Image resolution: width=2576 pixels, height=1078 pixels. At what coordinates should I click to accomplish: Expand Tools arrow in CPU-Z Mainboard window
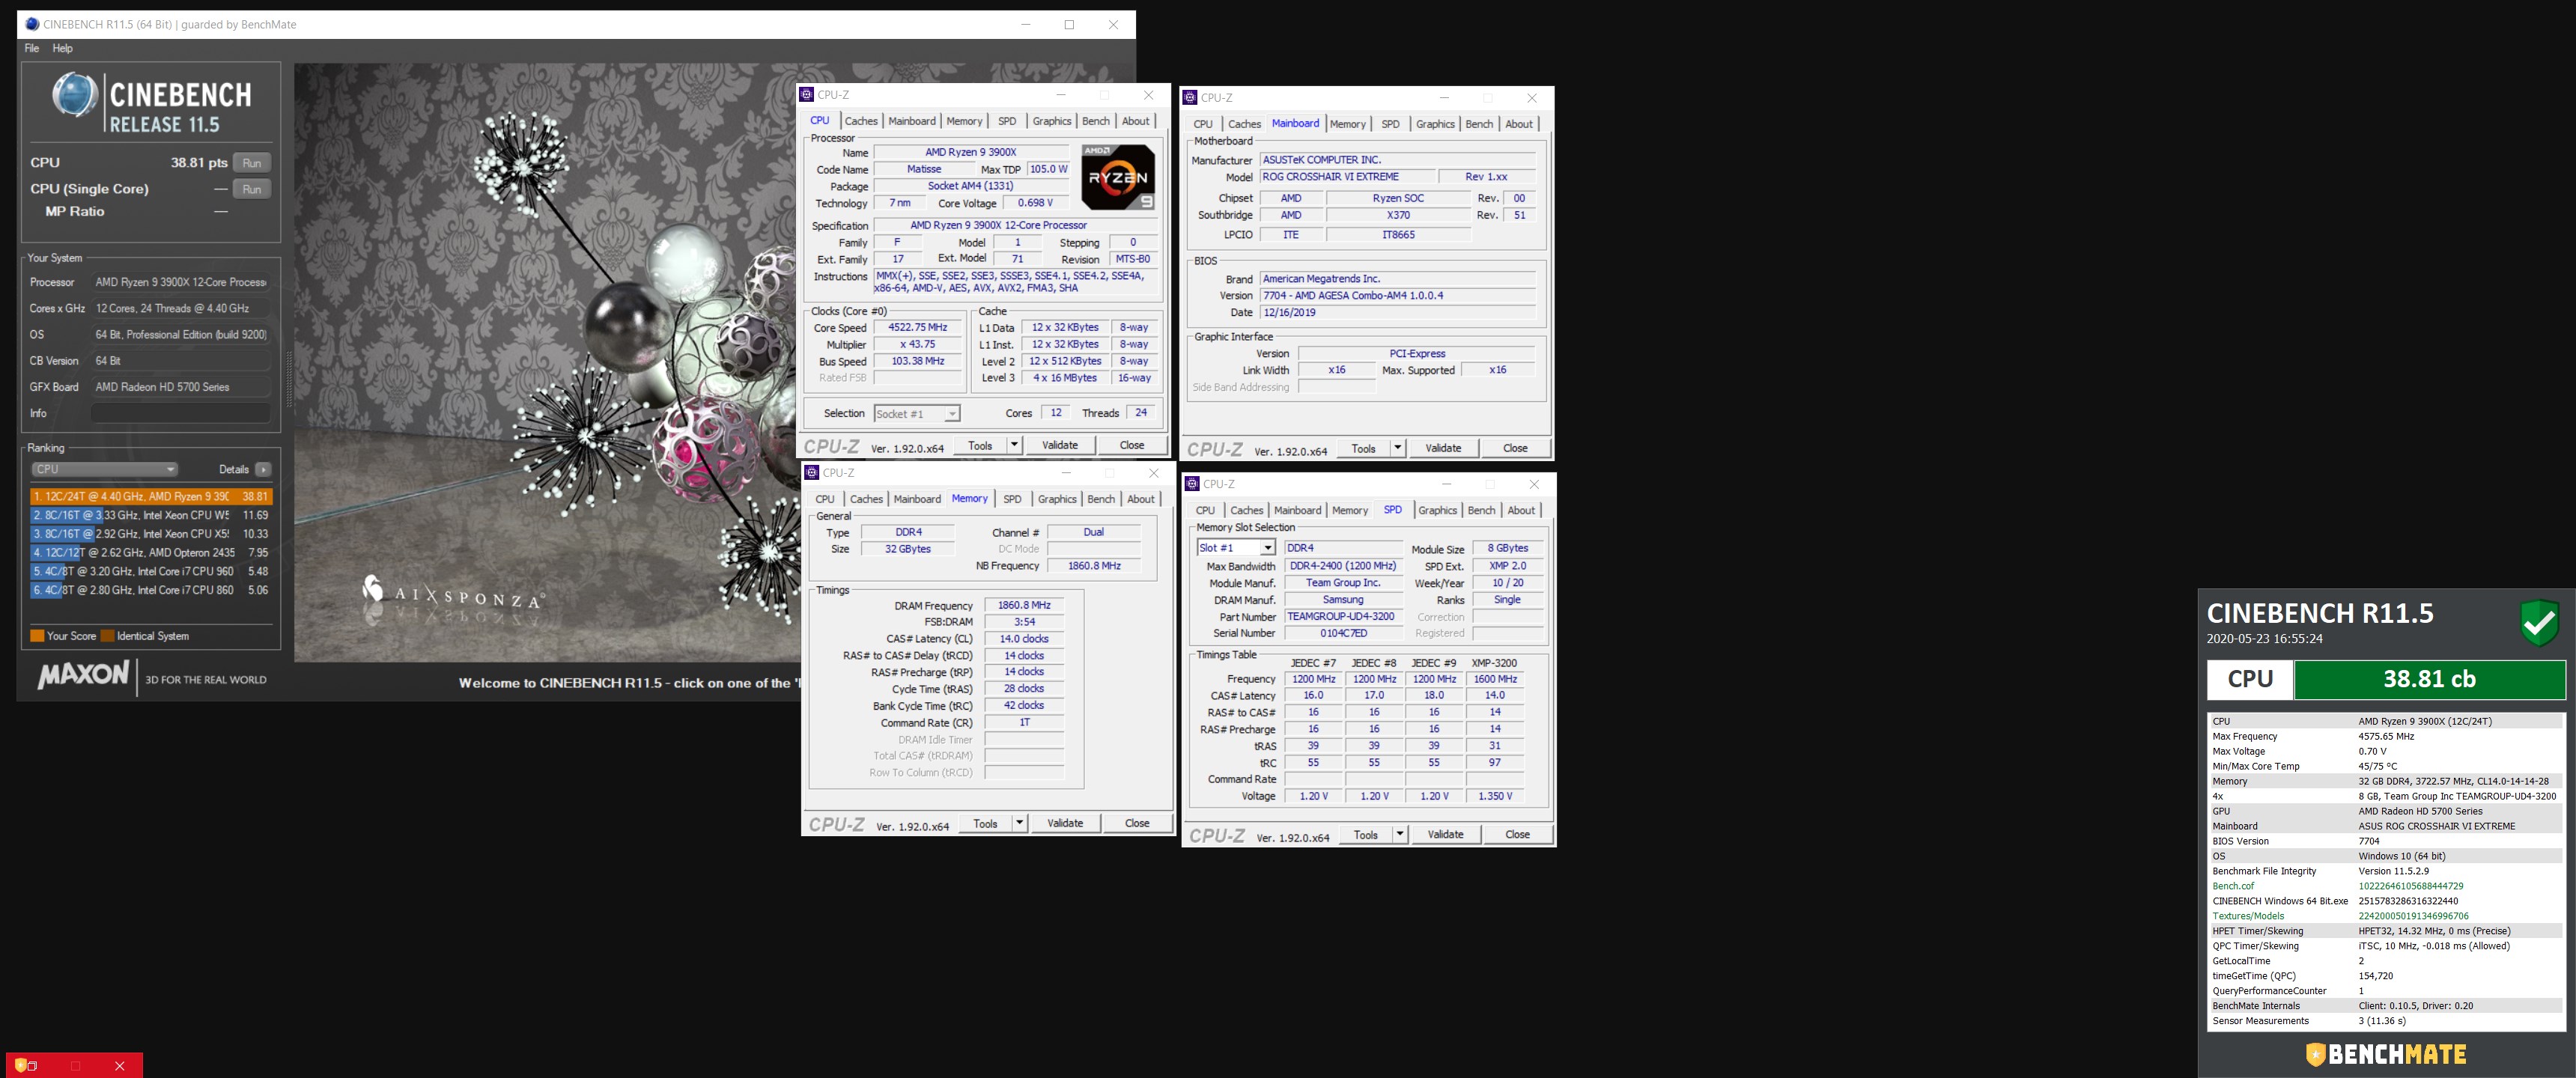click(1397, 448)
